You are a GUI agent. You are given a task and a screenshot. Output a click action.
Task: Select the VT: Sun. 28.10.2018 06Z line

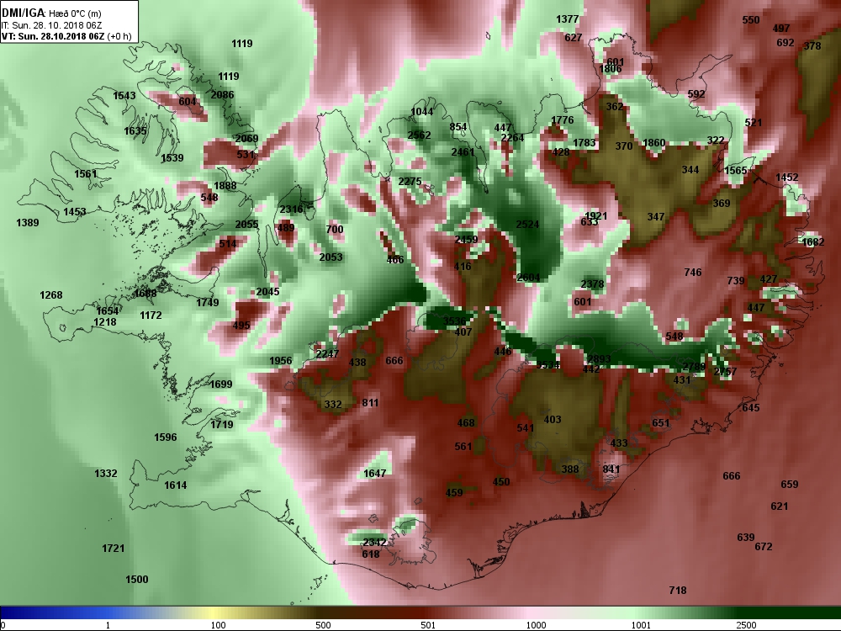[x=53, y=36]
